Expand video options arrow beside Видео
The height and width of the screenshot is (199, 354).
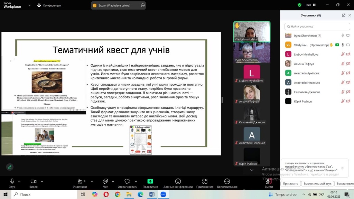(42, 181)
